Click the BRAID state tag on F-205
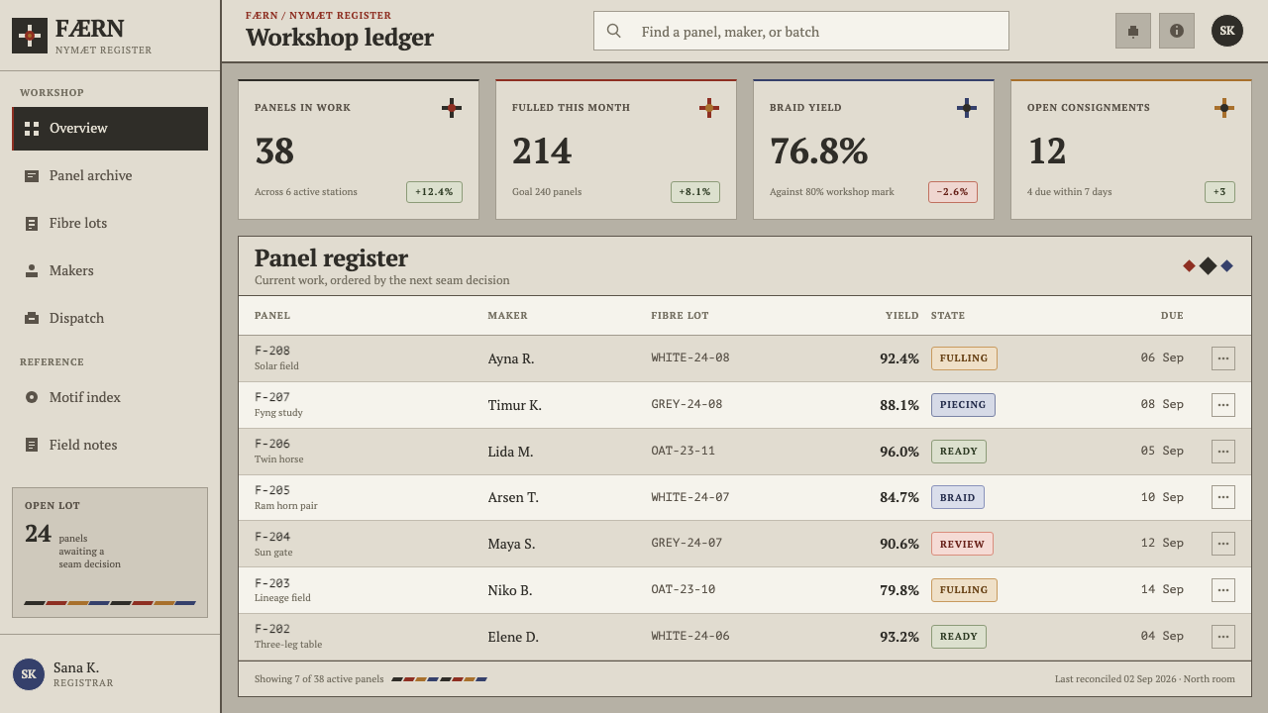The width and height of the screenshot is (1268, 713). pyautogui.click(x=958, y=497)
